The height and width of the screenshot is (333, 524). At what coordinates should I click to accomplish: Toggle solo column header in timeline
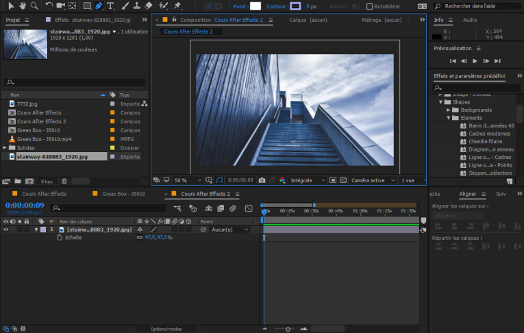(20, 221)
